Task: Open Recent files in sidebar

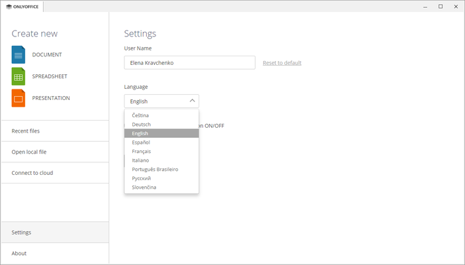Action: click(x=26, y=131)
